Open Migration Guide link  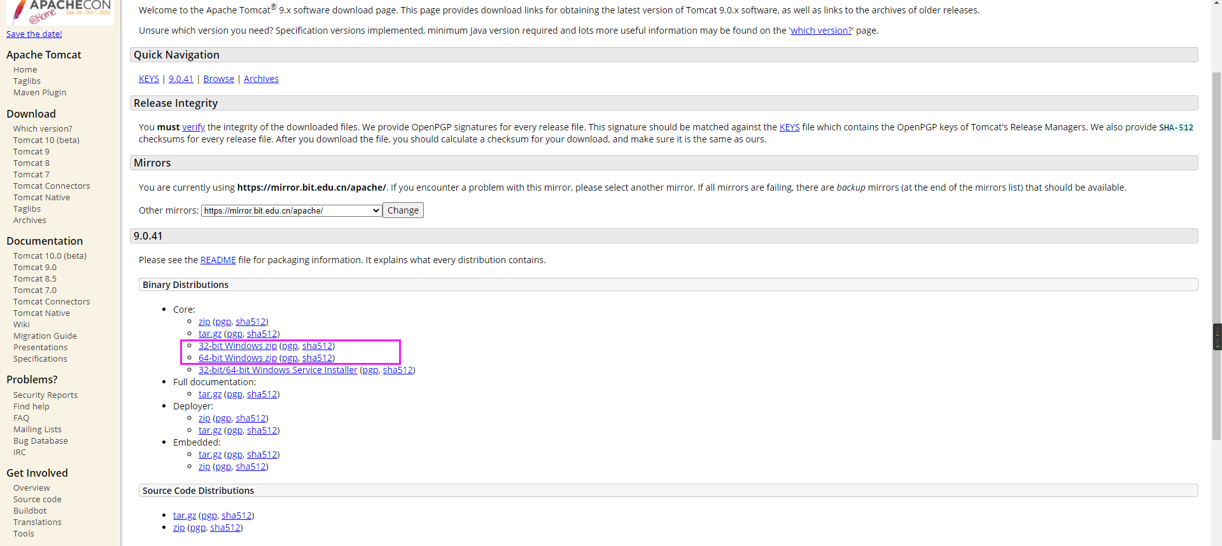click(45, 336)
